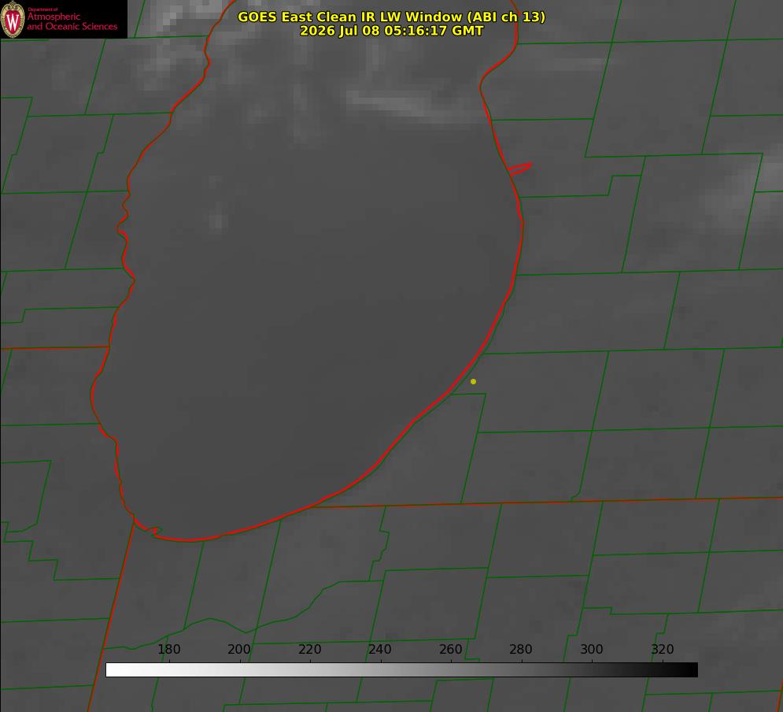Viewport: 783px width, 712px height.
Task: Click the mid-gray center of the colorbar
Action: point(401,670)
